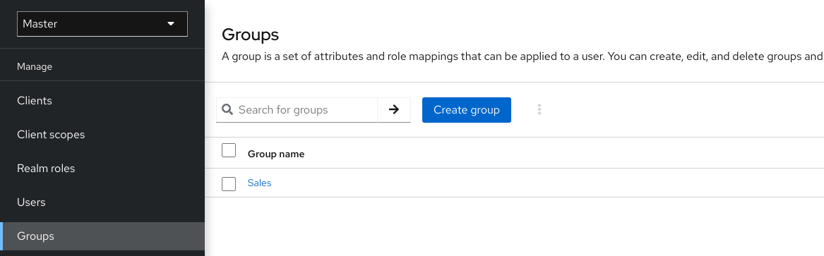Open Realm roles page
Viewport: 824px width, 256px height.
pyautogui.click(x=102, y=169)
